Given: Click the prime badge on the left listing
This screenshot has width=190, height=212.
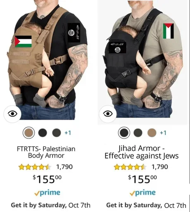Looking at the screenshot, I should pos(47,193).
